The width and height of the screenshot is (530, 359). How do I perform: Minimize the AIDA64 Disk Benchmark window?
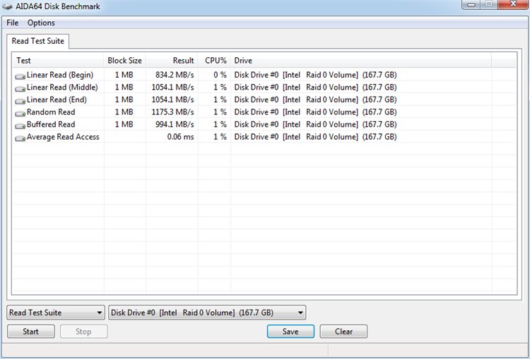[x=472, y=4]
